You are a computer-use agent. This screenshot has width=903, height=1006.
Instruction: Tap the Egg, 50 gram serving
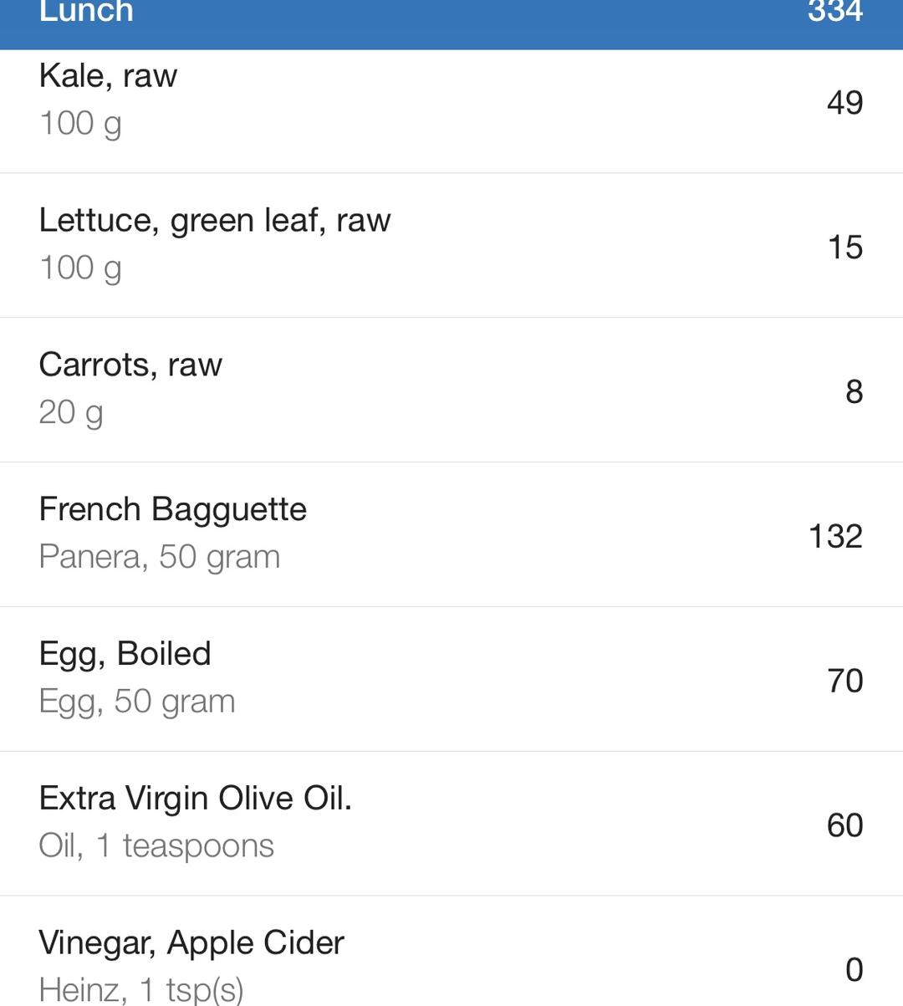click(x=137, y=702)
